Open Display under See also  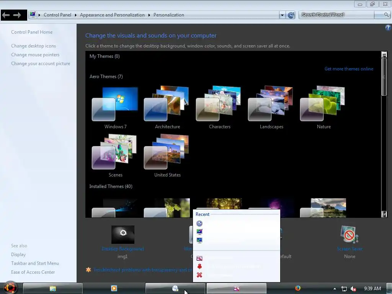point(18,254)
